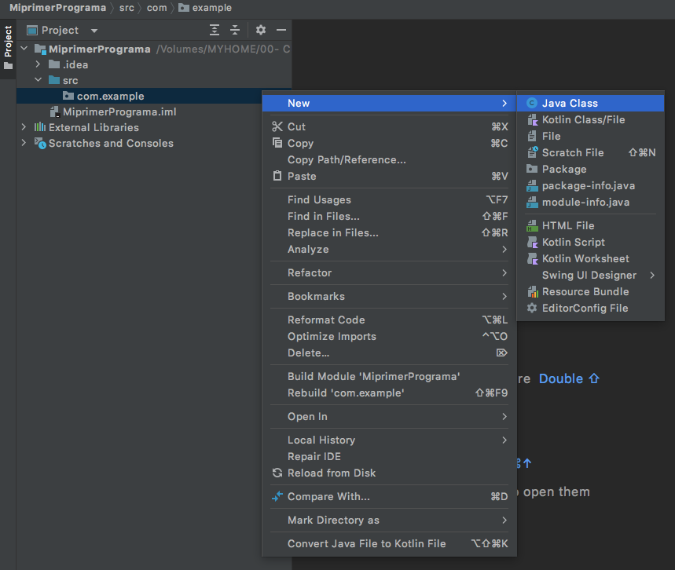
Task: Click the src breadcrumb
Action: pyautogui.click(x=127, y=8)
